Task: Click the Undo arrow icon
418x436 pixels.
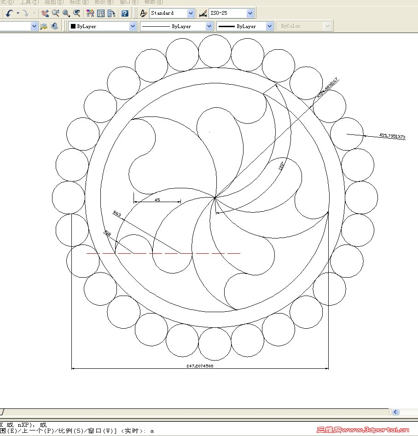Action: point(9,13)
